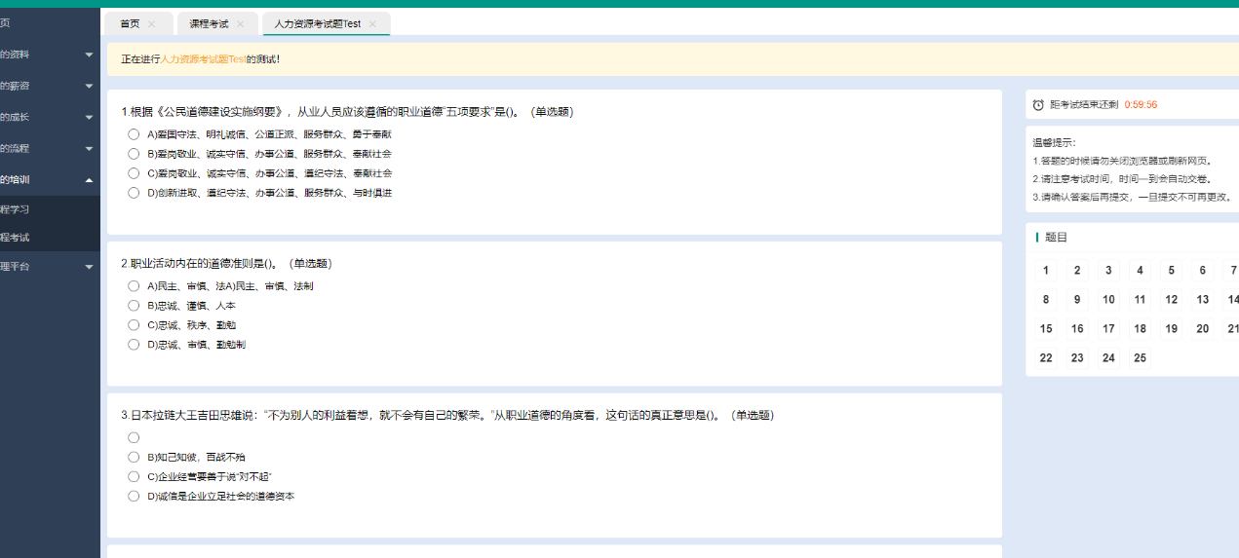Viewport: 1239px width, 558px height.
Task: Select option D 诚信是企业立足社会的道德资本 in question 3
Action: point(134,497)
